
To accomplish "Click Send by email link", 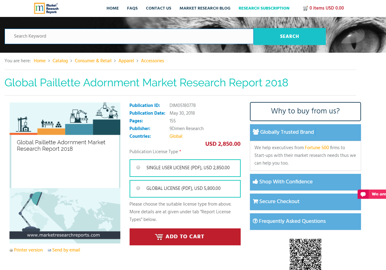I will coord(66,250).
